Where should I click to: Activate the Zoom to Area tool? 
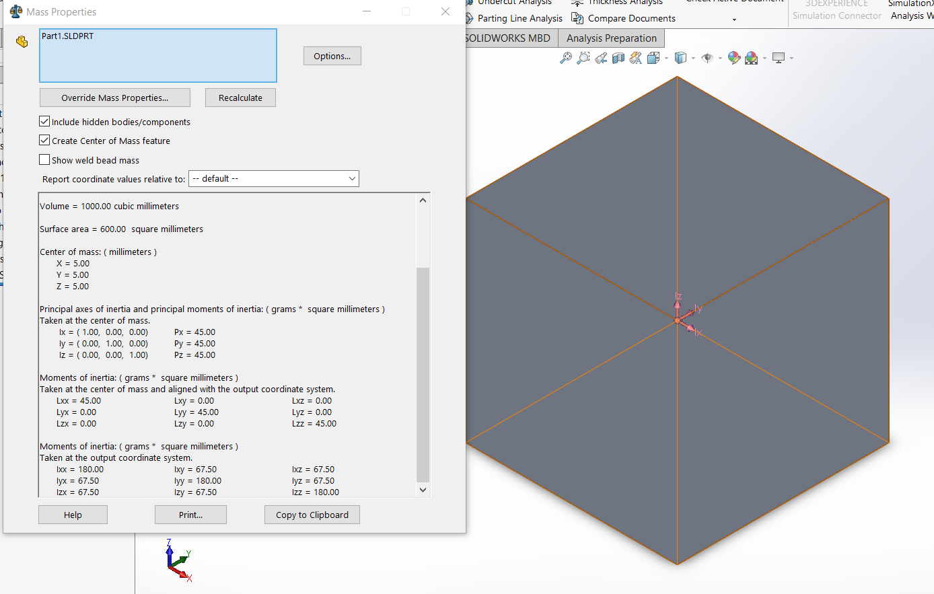[x=583, y=58]
